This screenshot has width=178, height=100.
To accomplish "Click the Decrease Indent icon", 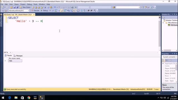I will pyautogui.click(x=88, y=11).
